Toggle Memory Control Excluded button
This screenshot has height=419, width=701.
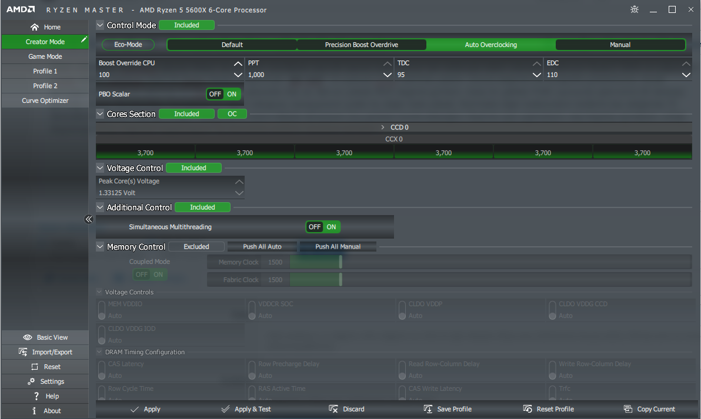click(x=196, y=247)
